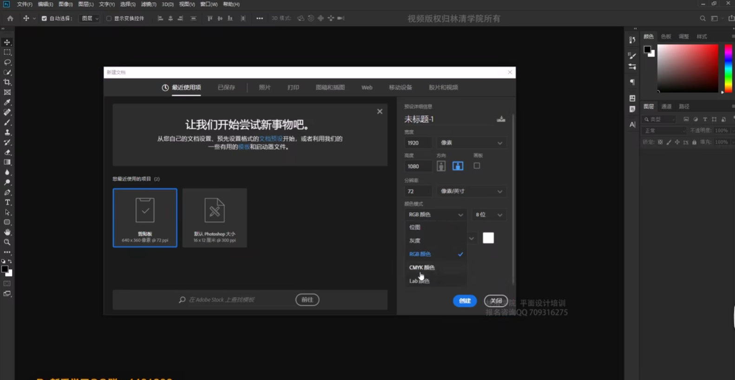Open the History panel icon

pyautogui.click(x=632, y=40)
